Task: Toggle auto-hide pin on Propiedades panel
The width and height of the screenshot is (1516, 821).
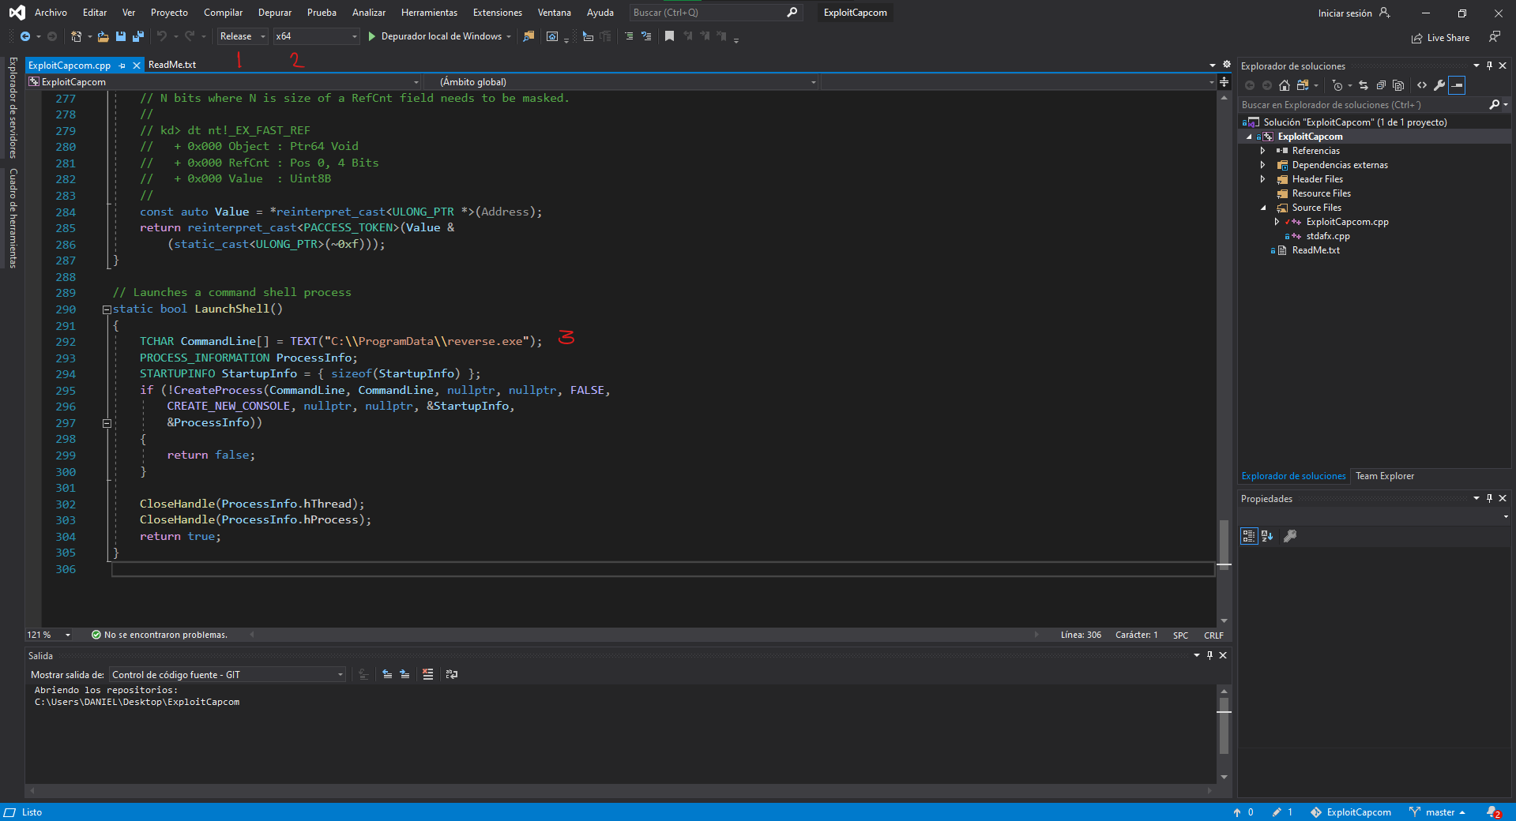Action: (x=1490, y=498)
